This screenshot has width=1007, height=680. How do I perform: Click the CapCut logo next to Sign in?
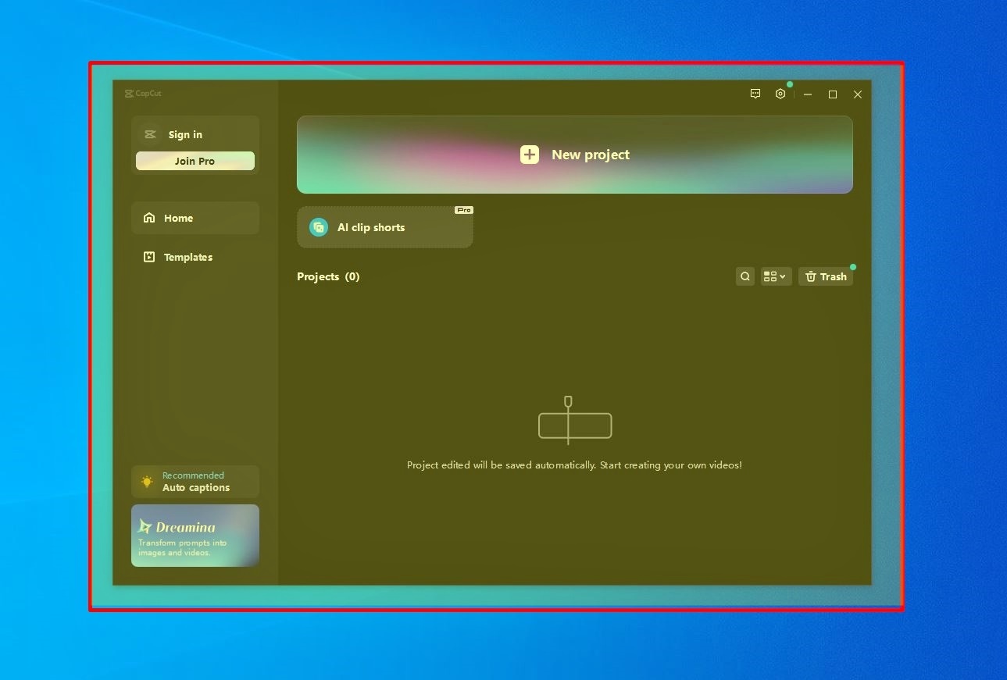click(x=151, y=134)
